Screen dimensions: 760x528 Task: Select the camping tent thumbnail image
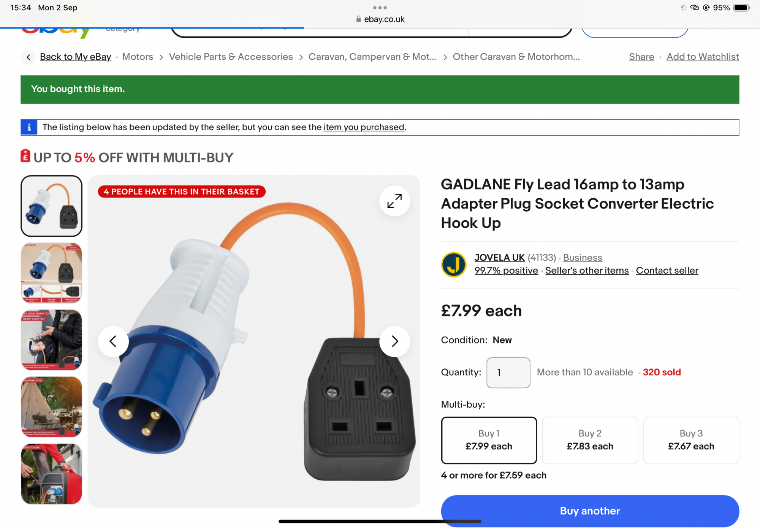point(51,406)
